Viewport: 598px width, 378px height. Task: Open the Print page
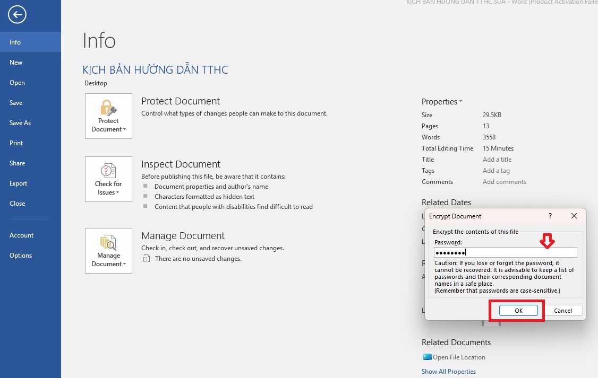pos(30,143)
